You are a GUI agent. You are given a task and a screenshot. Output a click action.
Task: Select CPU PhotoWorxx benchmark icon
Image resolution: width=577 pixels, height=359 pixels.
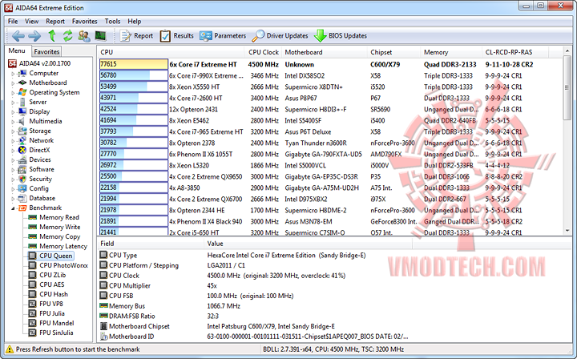tap(33, 265)
